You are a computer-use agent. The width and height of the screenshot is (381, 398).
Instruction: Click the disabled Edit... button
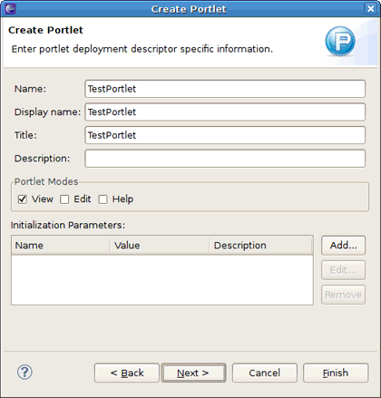pyautogui.click(x=343, y=270)
